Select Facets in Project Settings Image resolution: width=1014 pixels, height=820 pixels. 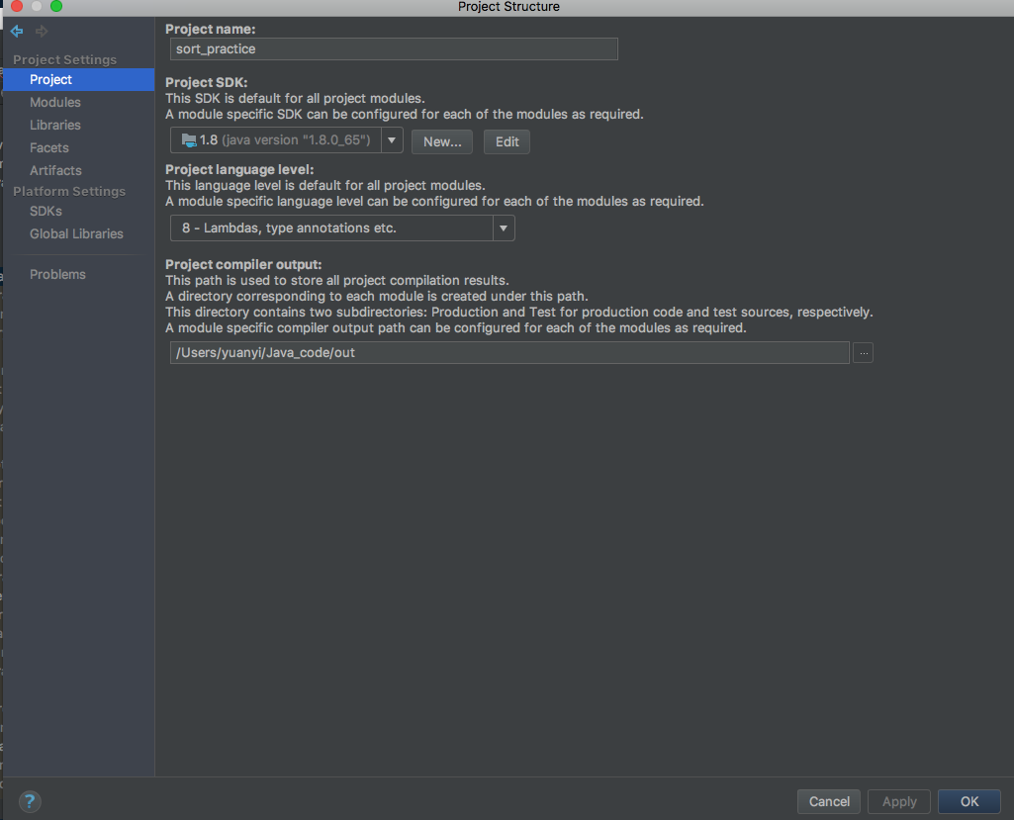(x=47, y=147)
